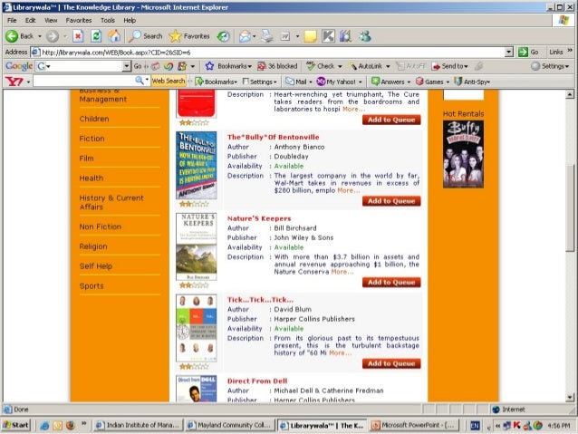
Task: Go to Home page icon
Action: [114, 36]
